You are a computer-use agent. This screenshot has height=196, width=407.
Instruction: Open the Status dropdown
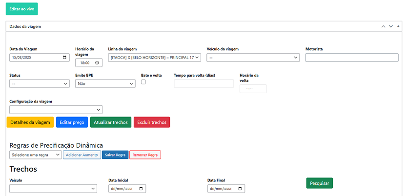(40, 84)
